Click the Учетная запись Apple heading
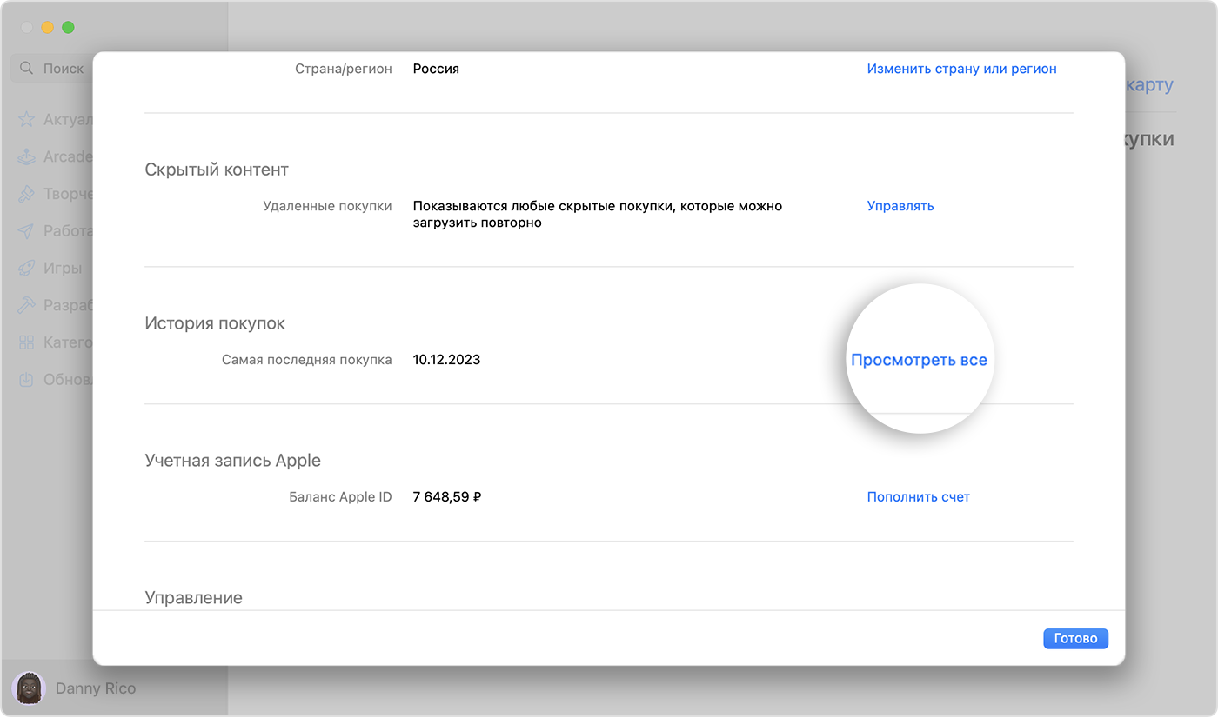 click(x=232, y=461)
